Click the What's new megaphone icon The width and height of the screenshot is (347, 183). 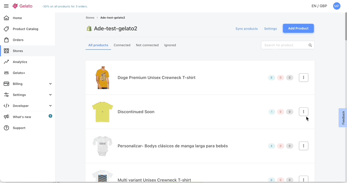point(6,117)
